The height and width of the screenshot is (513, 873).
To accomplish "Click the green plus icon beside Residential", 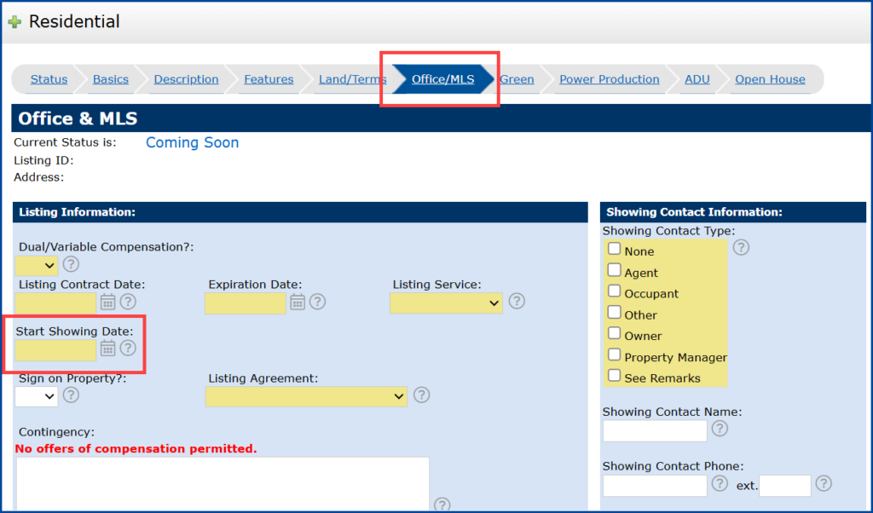I will (x=14, y=20).
